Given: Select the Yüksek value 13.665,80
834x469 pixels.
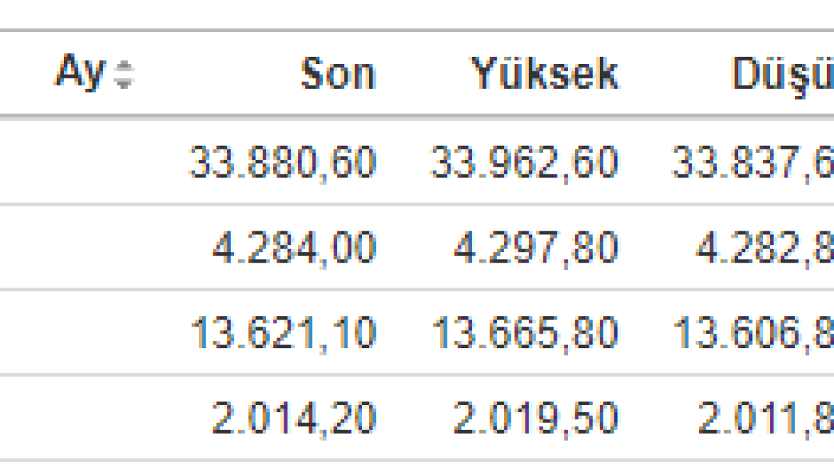Looking at the screenshot, I should [525, 333].
